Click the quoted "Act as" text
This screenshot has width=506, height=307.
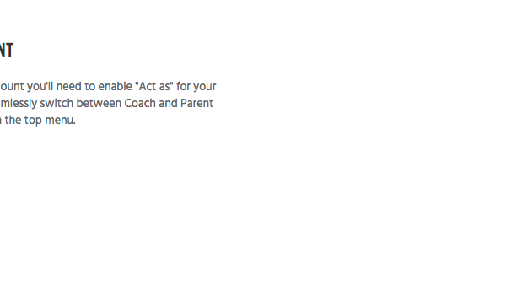(x=154, y=87)
